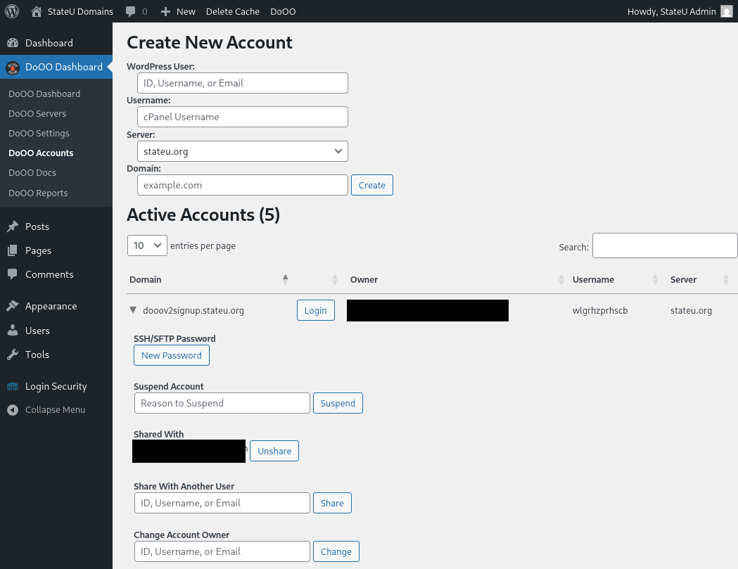The width and height of the screenshot is (738, 569).
Task: Click the Suspend button
Action: (x=338, y=403)
